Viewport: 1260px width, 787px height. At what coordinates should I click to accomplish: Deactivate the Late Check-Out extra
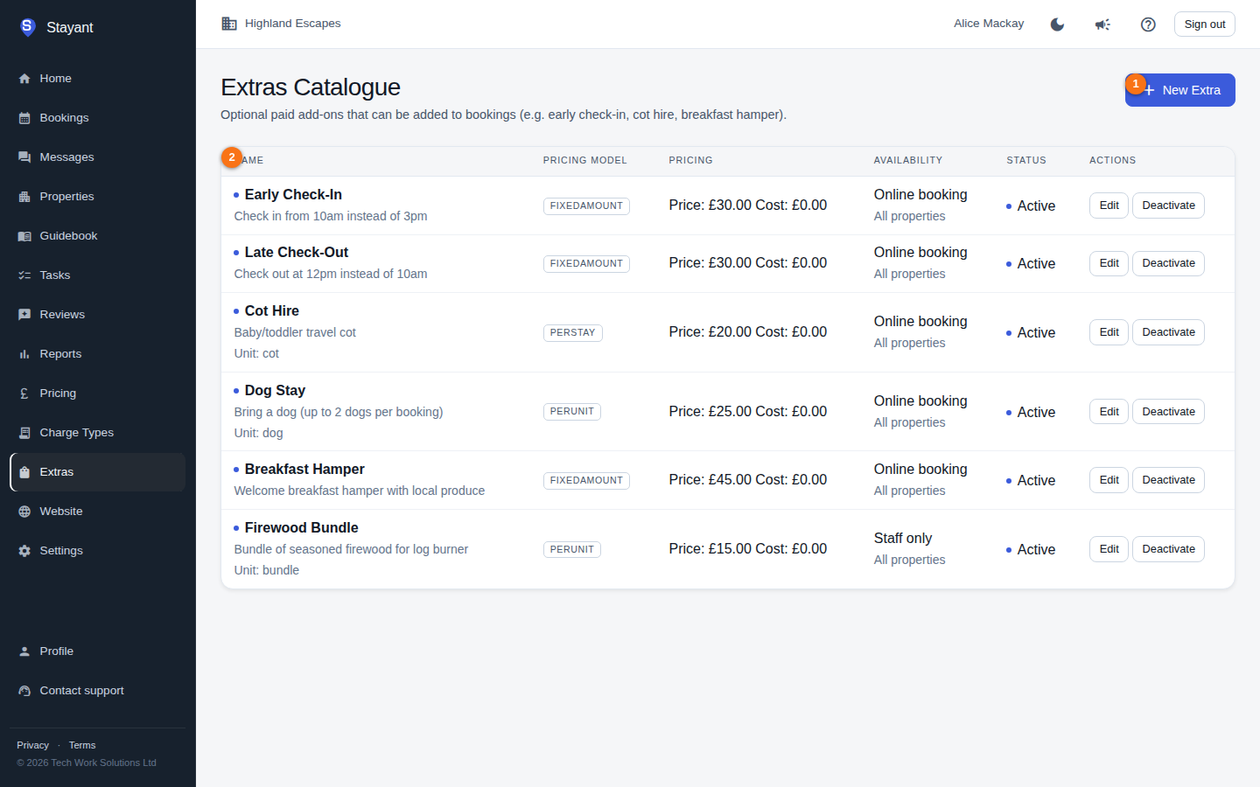(1168, 263)
